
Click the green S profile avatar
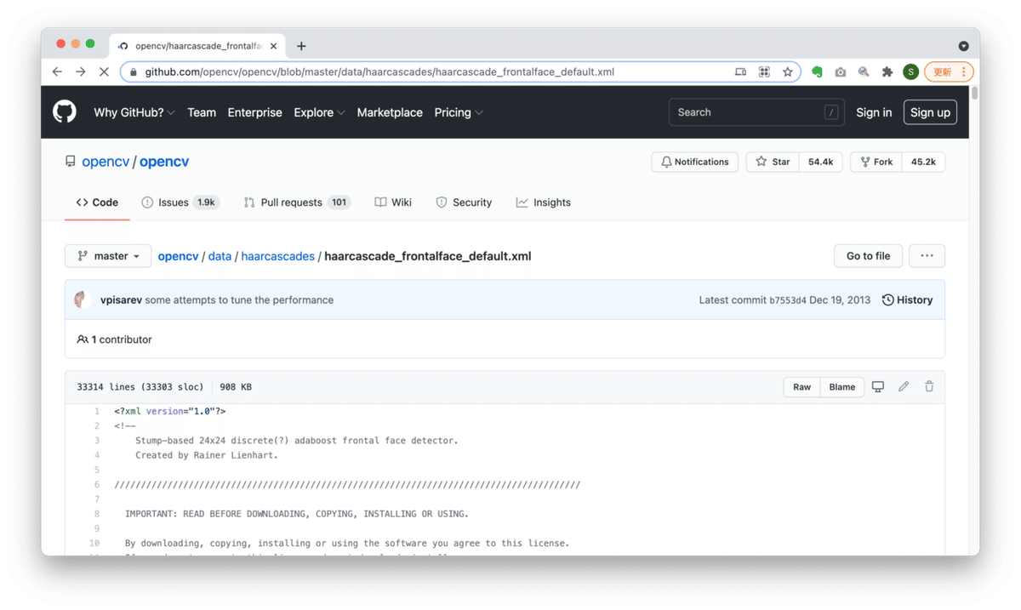point(911,72)
